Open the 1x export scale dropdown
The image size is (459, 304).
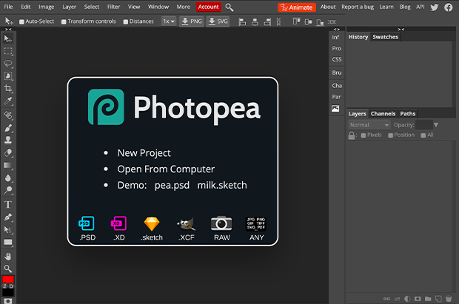169,21
